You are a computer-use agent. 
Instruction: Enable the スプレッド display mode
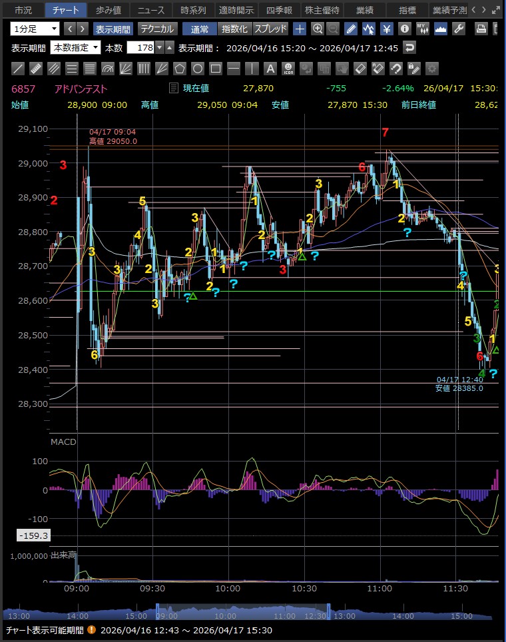click(270, 29)
